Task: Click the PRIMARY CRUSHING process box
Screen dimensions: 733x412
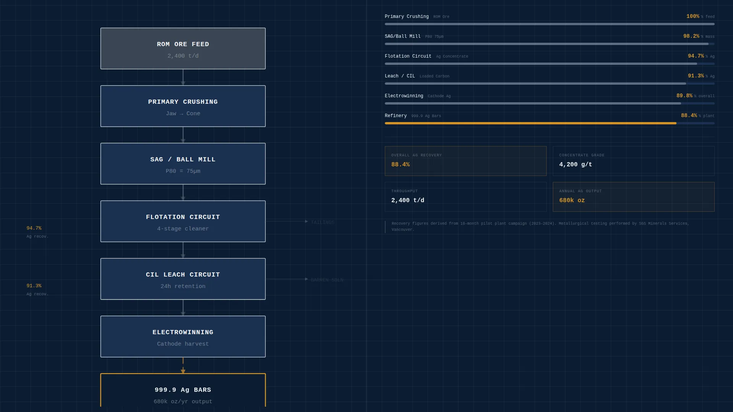Action: tap(183, 106)
